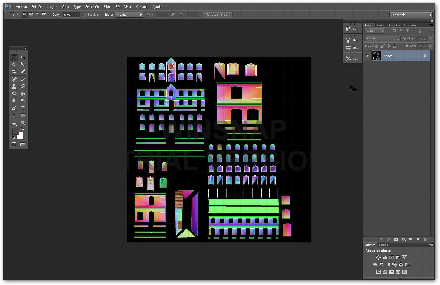Select the Zoom tool in toolbox
Viewport: 440px width, 285px height.
point(23,123)
